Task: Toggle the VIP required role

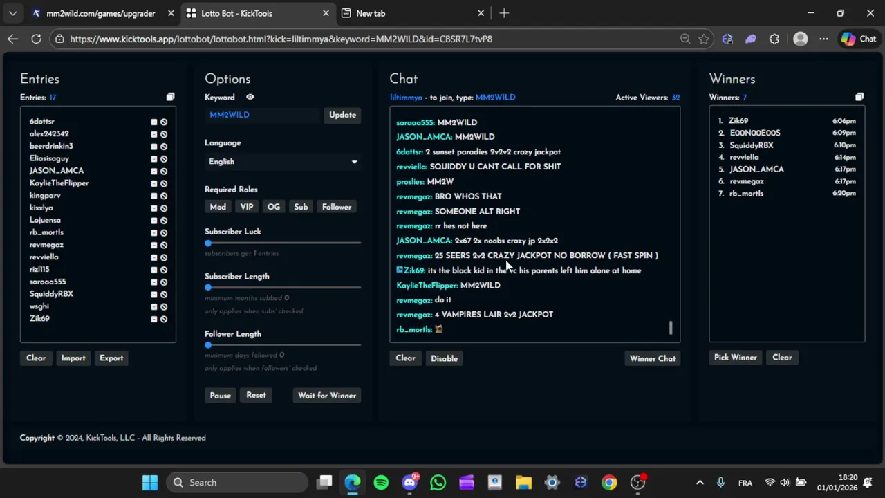Action: 247,207
